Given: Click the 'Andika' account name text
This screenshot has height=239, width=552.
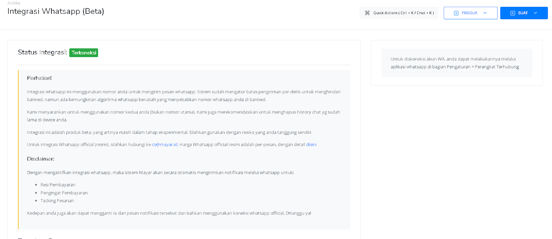Looking at the screenshot, I should click(14, 3).
